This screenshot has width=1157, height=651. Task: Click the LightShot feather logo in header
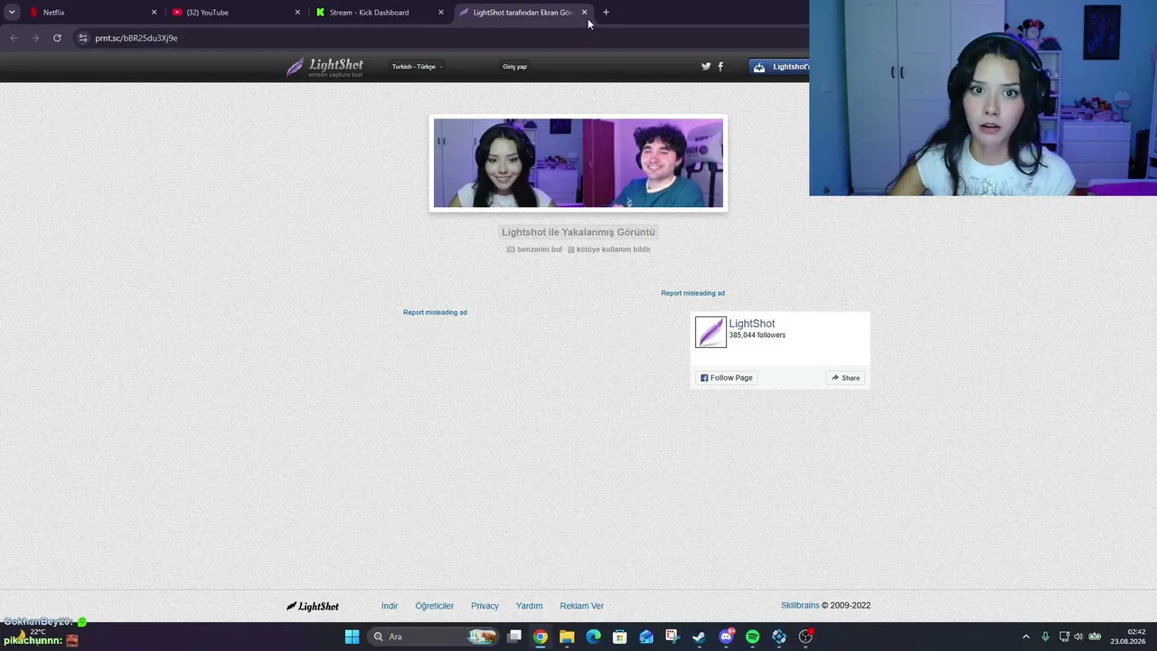325,67
